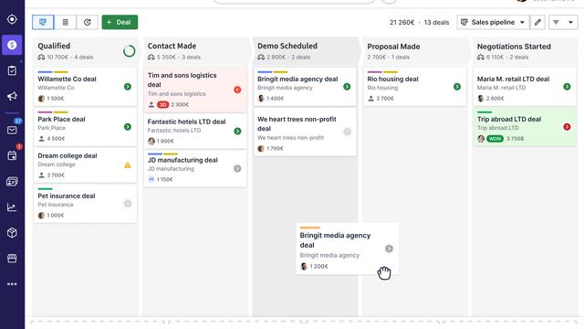
Task: Click Bringit media agency 1 400€ green arrow
Action: click(347, 87)
